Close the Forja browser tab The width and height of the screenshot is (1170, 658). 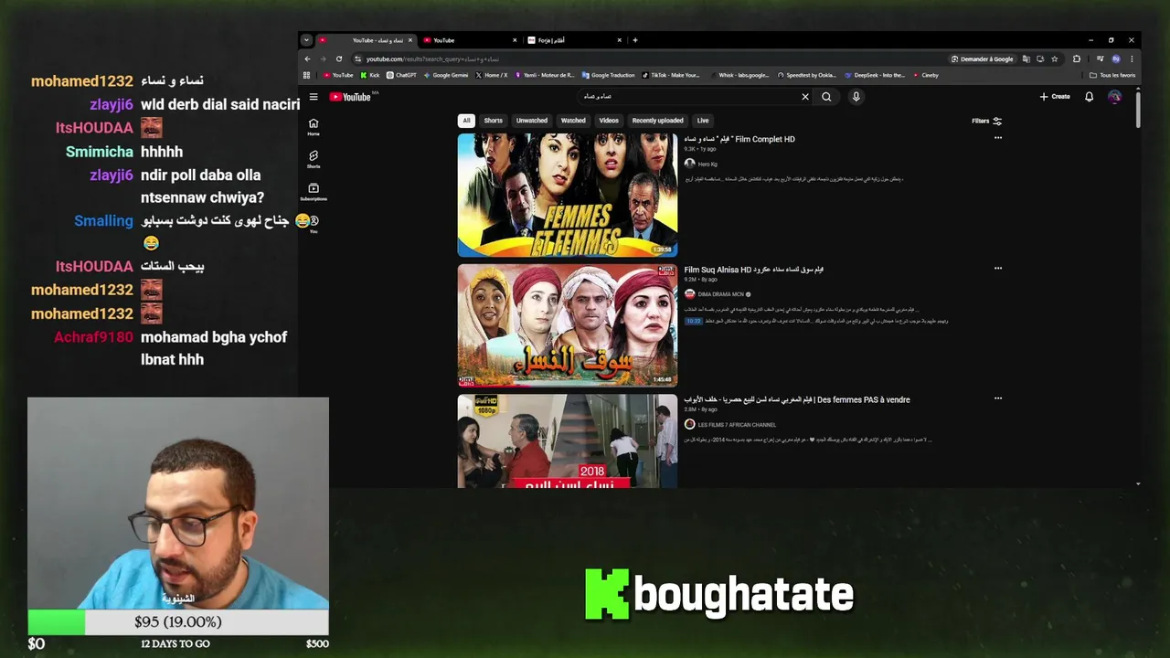click(x=619, y=40)
